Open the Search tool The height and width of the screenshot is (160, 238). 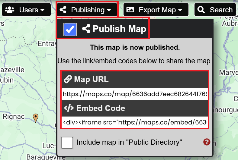click(215, 10)
